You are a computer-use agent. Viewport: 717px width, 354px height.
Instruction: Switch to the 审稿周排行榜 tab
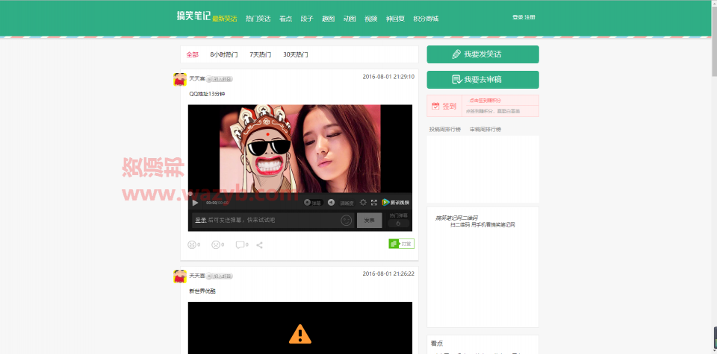[x=485, y=130]
